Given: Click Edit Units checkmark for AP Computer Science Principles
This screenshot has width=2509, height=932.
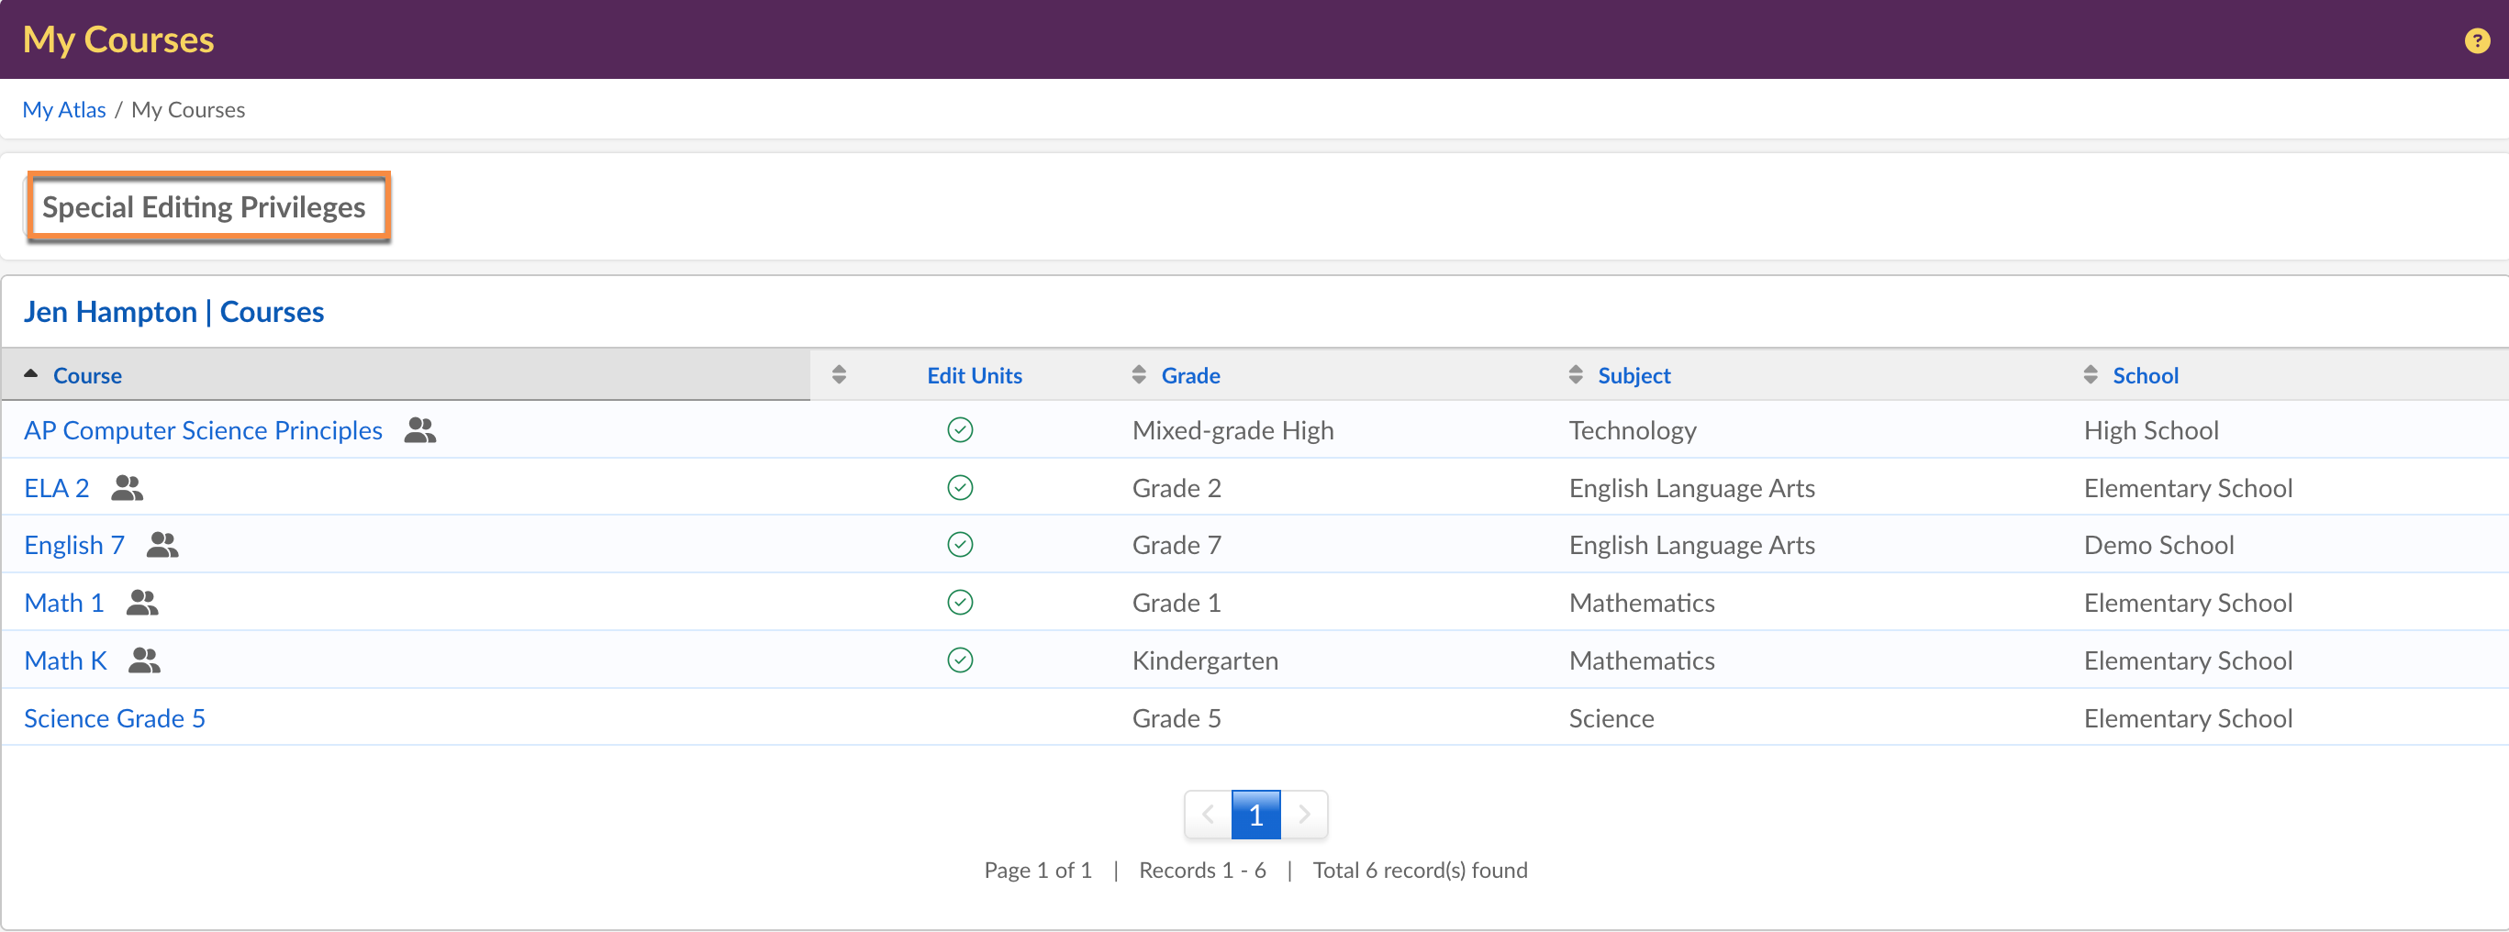Looking at the screenshot, I should tap(959, 430).
